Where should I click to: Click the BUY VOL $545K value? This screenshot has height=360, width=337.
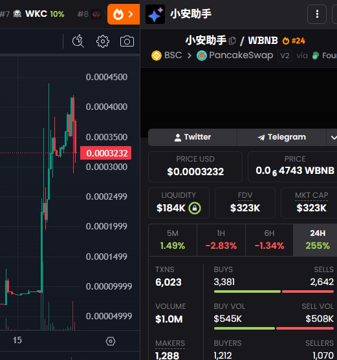(x=228, y=319)
